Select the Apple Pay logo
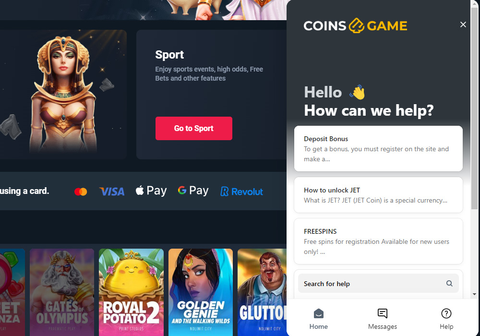 click(151, 191)
